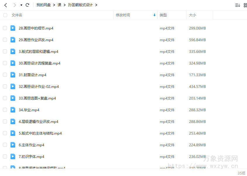The image size is (247, 176).
Task: Check the box for 31.封面设计.mp4
Action: click(x=5, y=74)
